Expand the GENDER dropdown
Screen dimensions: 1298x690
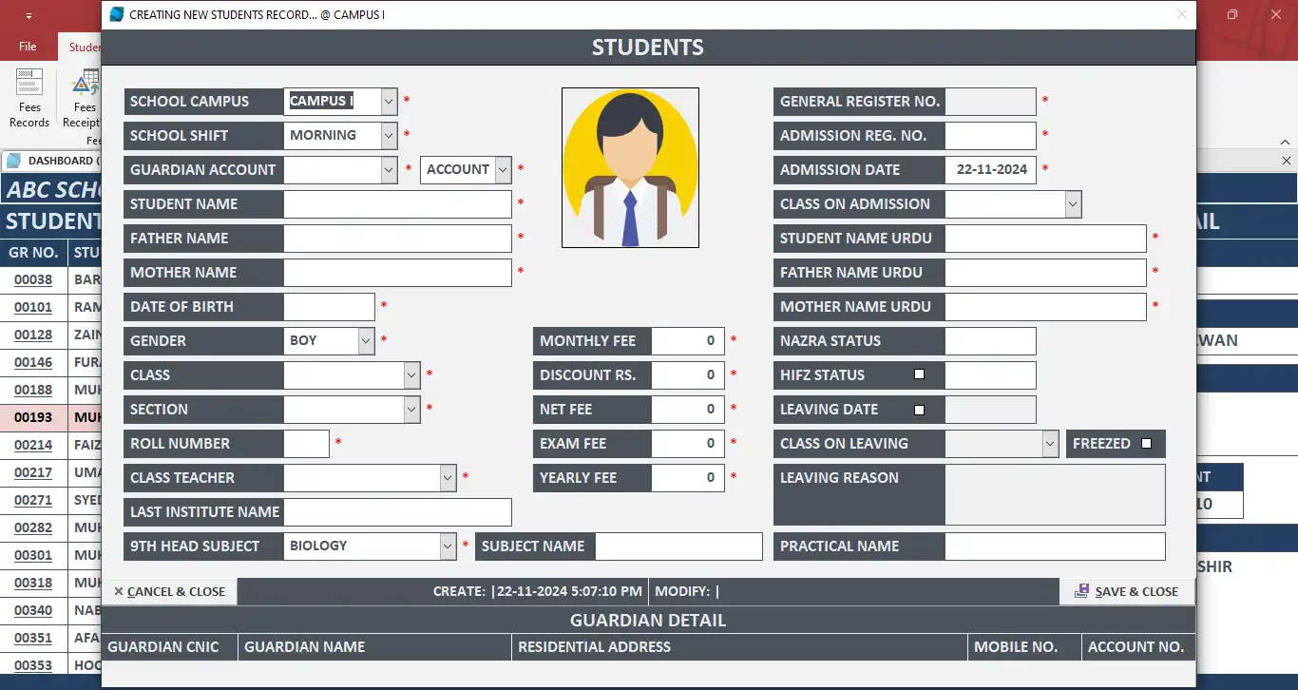tap(366, 340)
